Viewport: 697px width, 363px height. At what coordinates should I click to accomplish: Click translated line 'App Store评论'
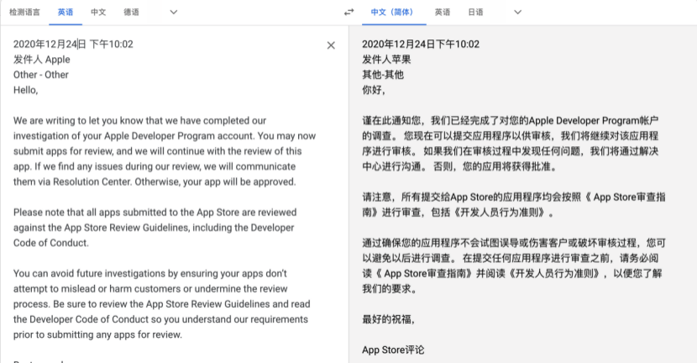393,350
